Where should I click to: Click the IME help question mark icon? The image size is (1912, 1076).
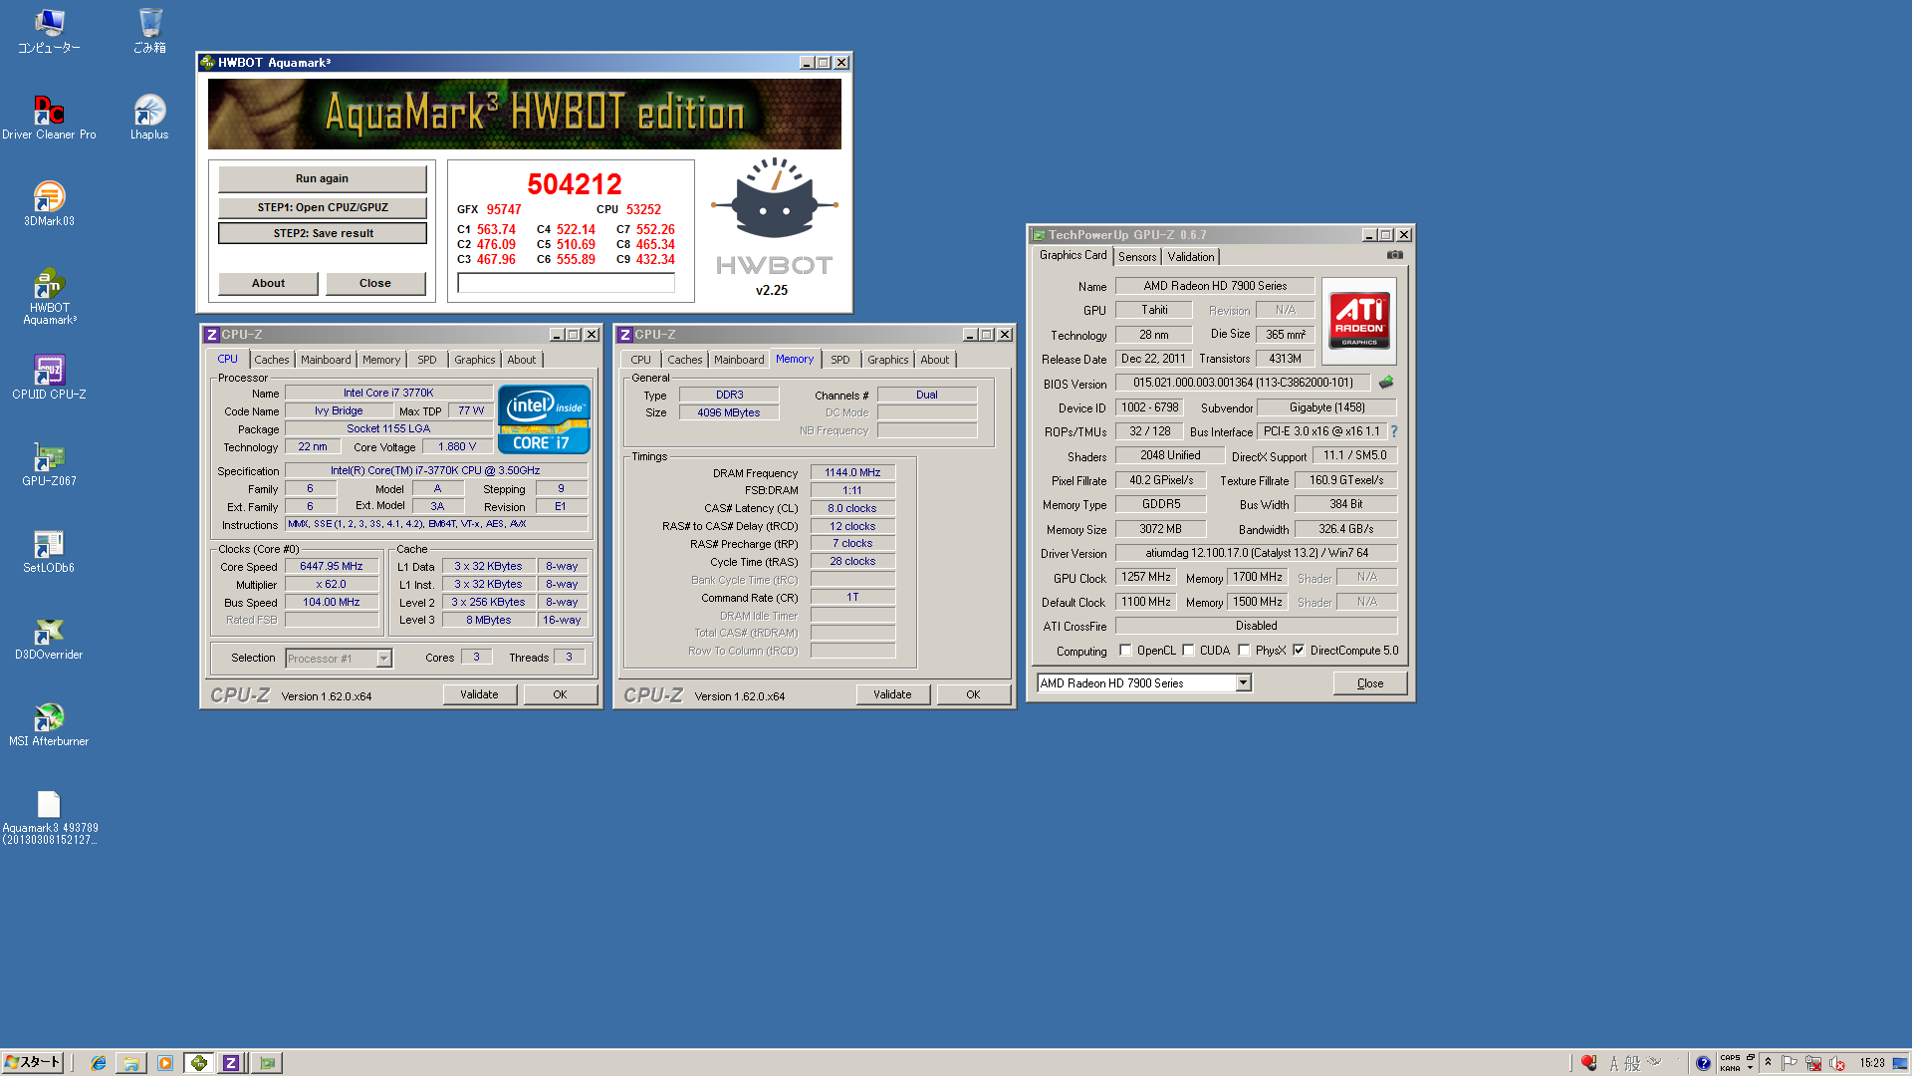coord(1704,1063)
